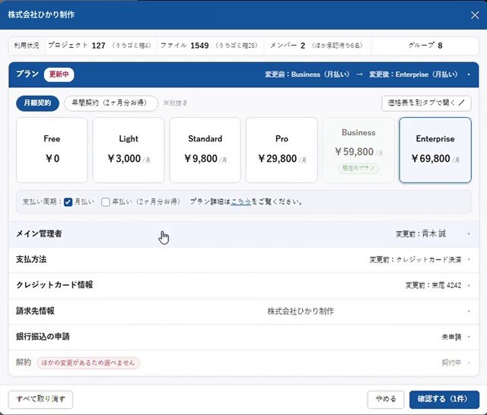Click 変更前：Business（月払い） text
This screenshot has height=415, width=487.
[307, 74]
